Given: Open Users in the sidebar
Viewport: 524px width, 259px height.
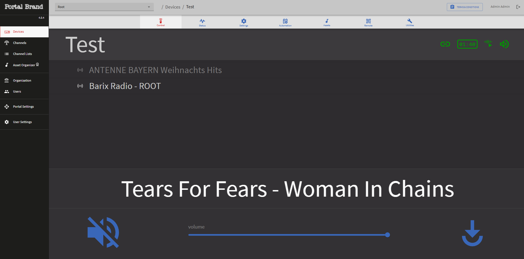Looking at the screenshot, I should click(x=24, y=91).
